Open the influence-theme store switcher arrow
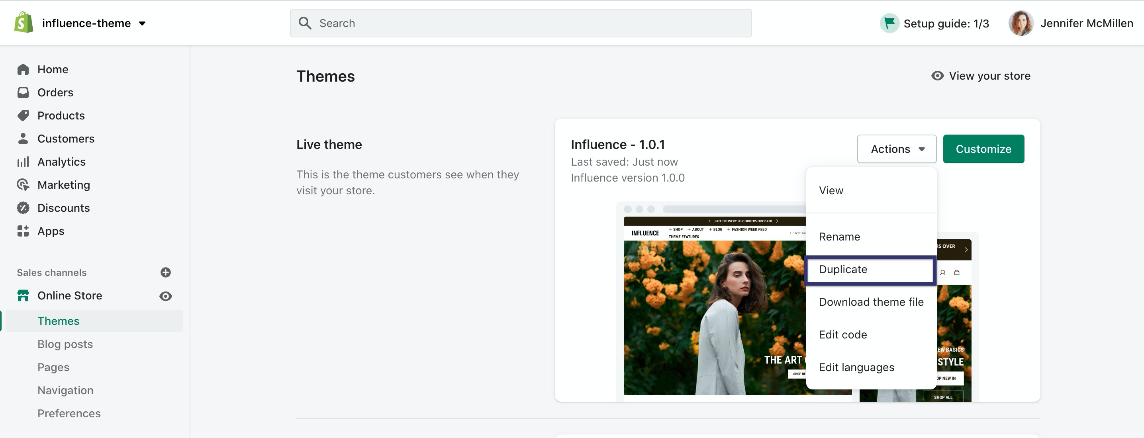Screen dimensions: 1144x438 click(x=142, y=23)
